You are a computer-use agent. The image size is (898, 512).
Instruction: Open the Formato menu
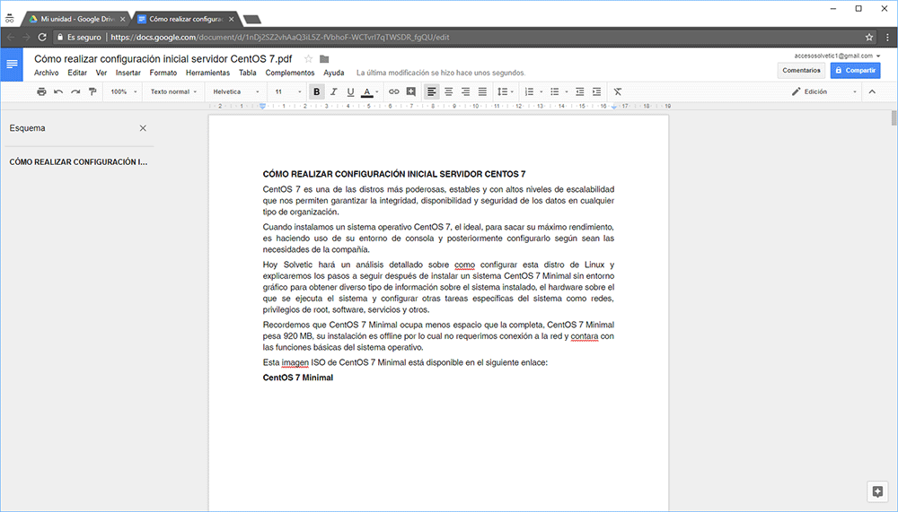click(163, 73)
